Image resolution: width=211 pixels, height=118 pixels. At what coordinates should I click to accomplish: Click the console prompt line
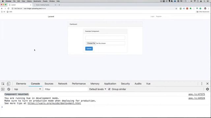pos(105,107)
